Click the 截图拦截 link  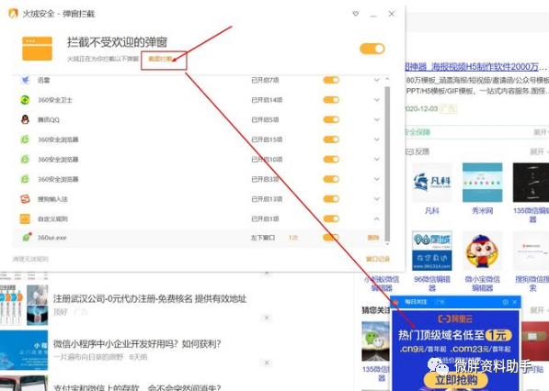(x=160, y=59)
